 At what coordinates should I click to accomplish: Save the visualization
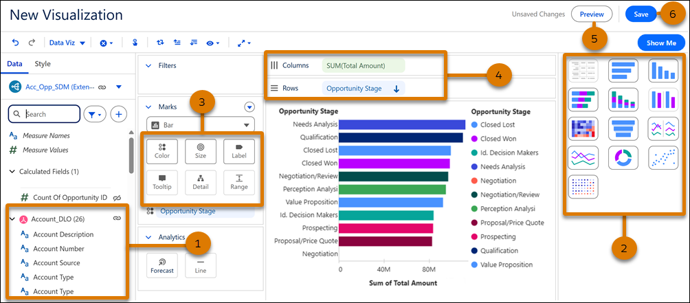click(641, 14)
